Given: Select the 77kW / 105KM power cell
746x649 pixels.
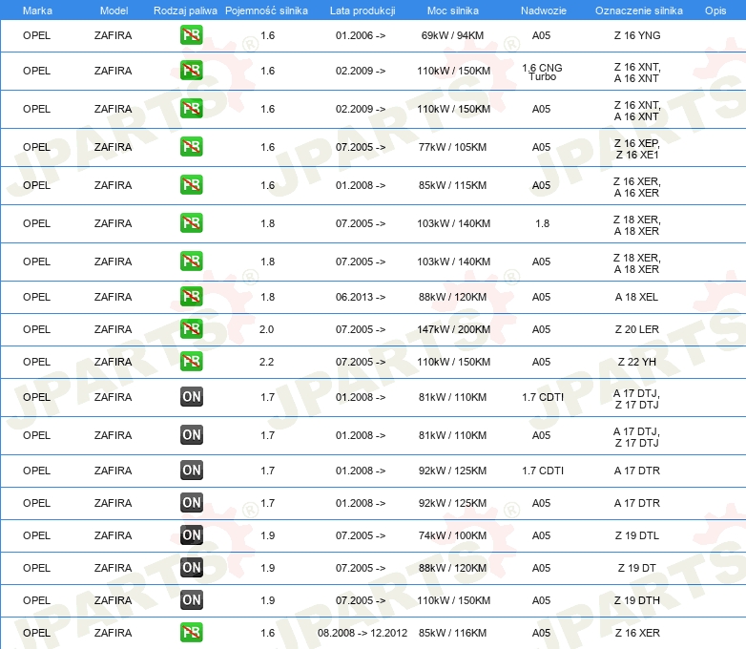Looking at the screenshot, I should click(x=452, y=147).
